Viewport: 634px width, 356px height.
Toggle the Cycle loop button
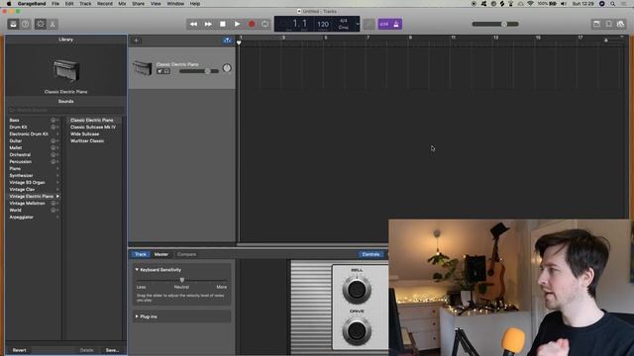click(264, 24)
